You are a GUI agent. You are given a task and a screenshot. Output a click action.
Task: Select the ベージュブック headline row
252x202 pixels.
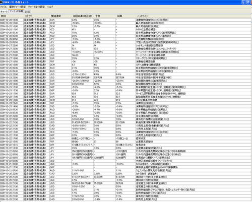pyautogui.click(x=154, y=161)
